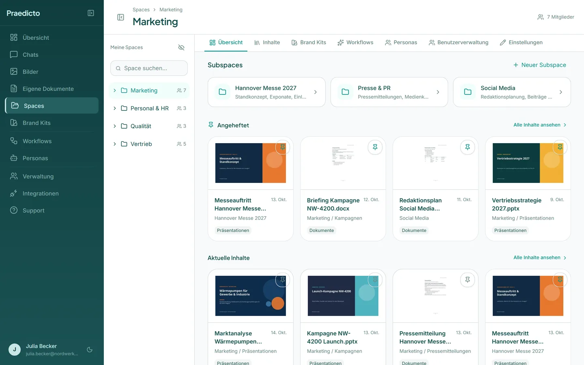Click Alle Inhalte ansehen next to Angeheftet

[x=540, y=125]
